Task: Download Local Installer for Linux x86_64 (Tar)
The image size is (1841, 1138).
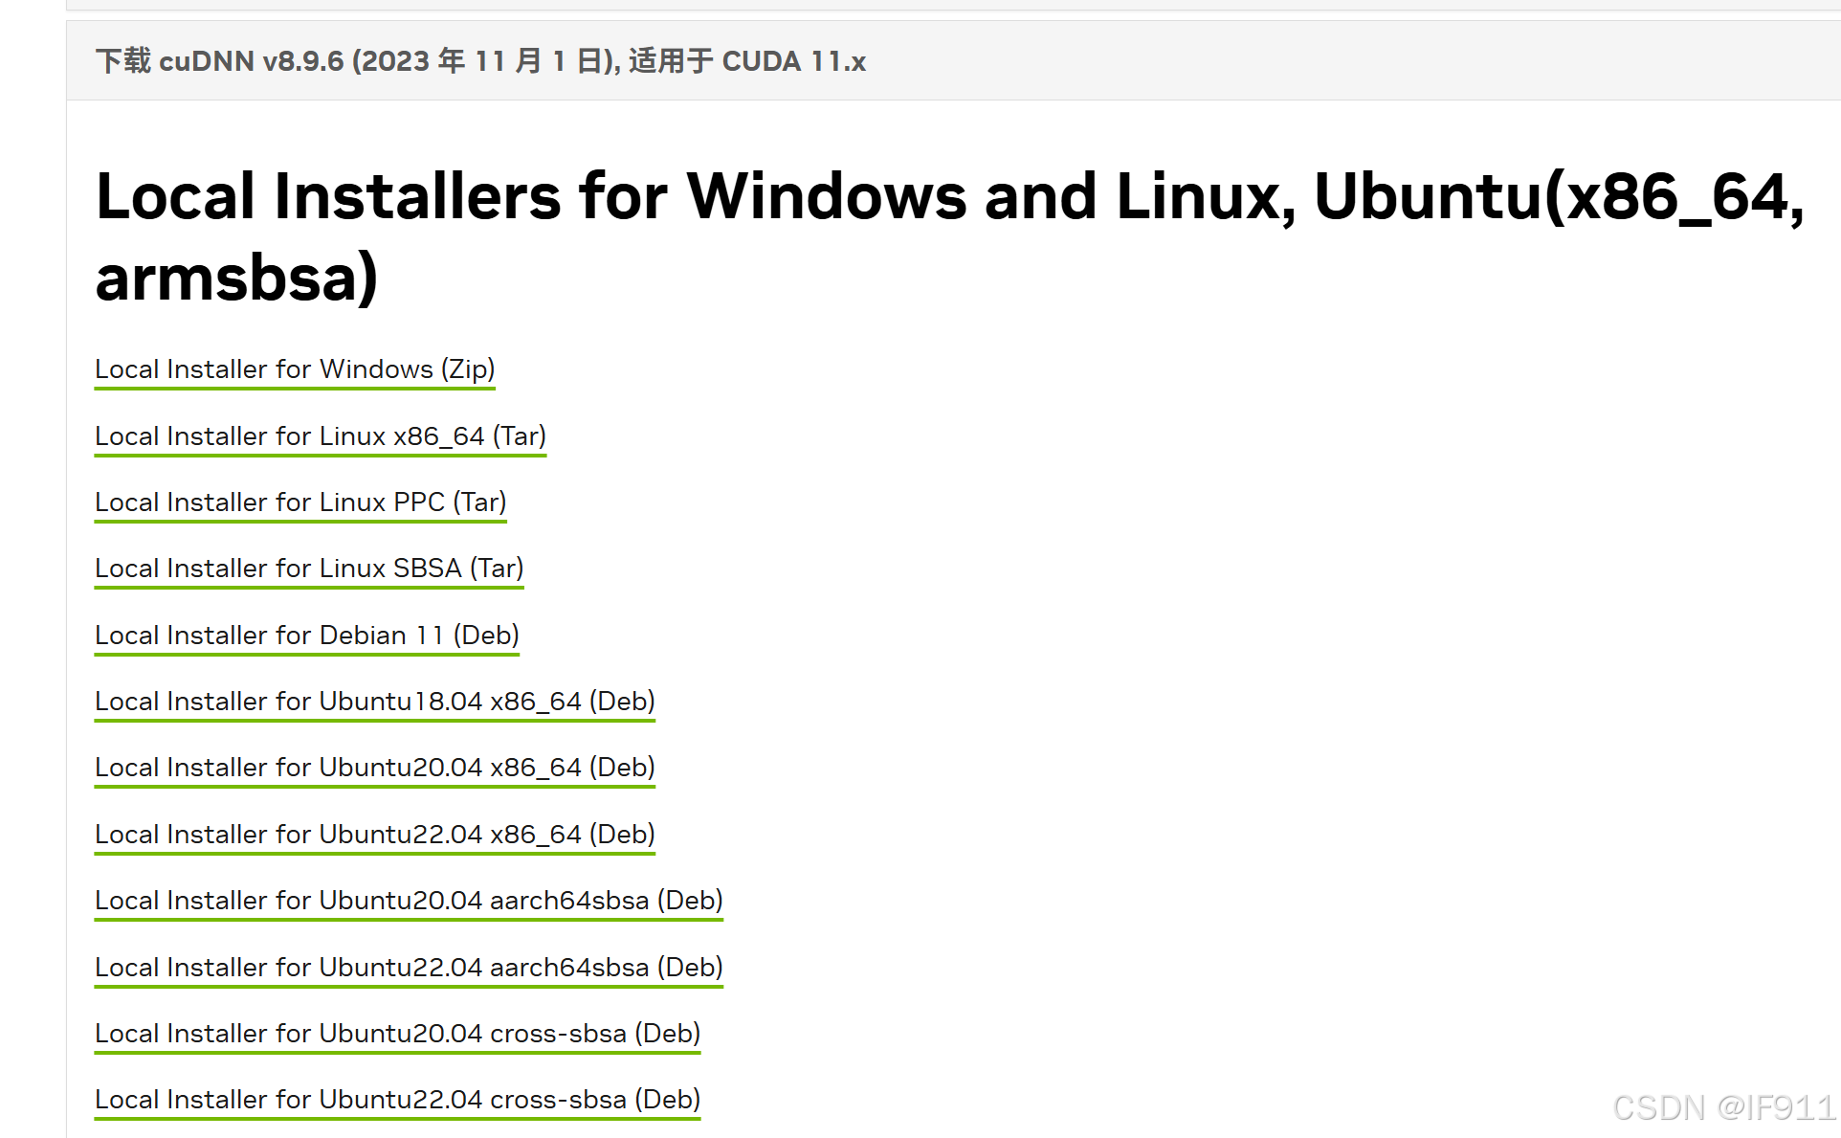Action: pos(321,436)
